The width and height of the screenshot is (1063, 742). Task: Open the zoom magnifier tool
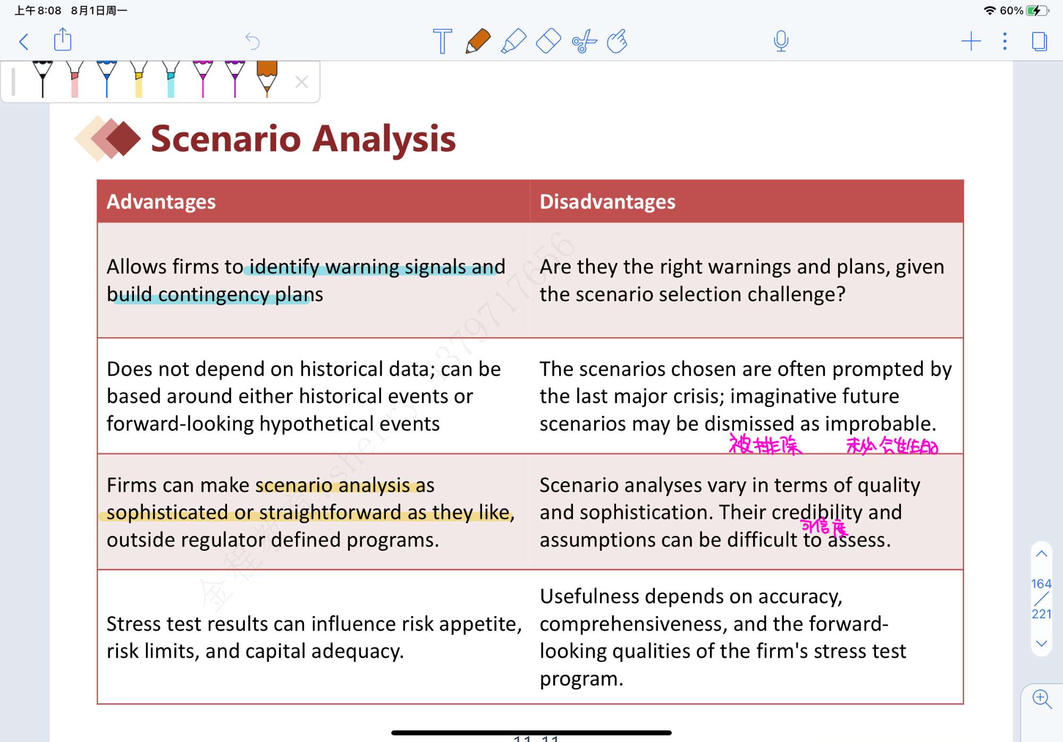pyautogui.click(x=1041, y=699)
